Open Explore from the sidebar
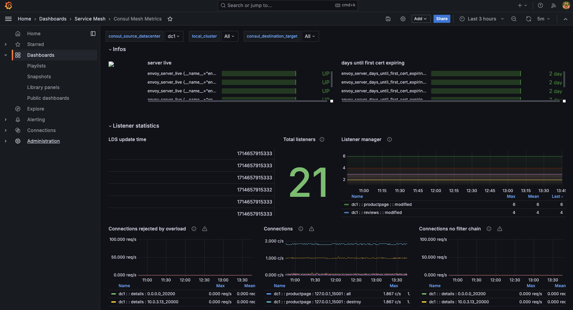This screenshot has width=573, height=310. tap(36, 109)
